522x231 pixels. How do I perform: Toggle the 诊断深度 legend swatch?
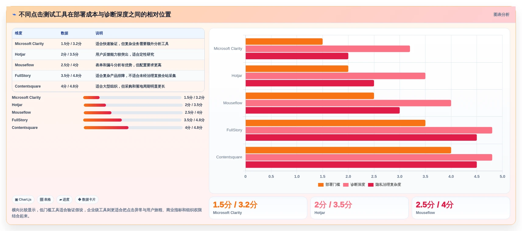coord(346,185)
